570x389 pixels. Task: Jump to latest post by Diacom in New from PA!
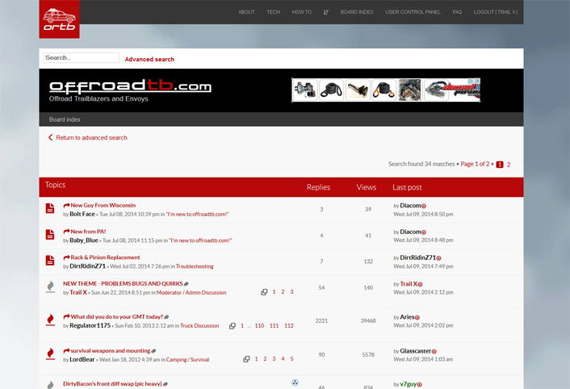(424, 232)
